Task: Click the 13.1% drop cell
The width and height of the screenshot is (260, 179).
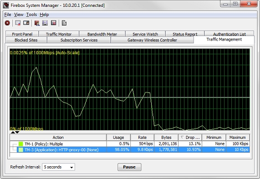Action: click(x=190, y=143)
